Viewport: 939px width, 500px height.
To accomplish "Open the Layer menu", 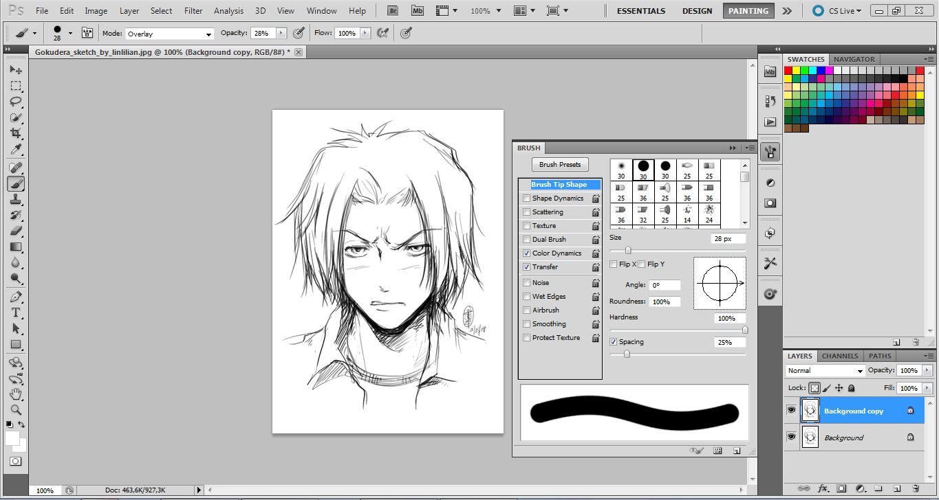I will tap(129, 11).
